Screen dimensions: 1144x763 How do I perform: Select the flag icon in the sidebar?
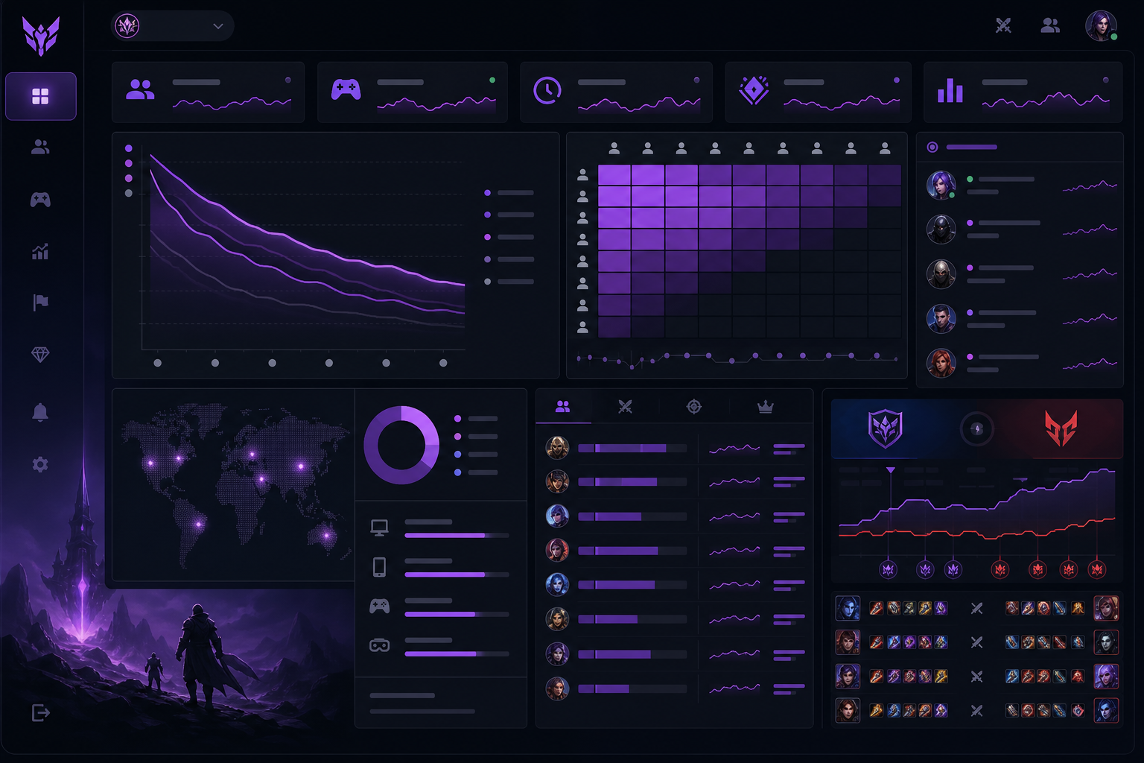(40, 302)
